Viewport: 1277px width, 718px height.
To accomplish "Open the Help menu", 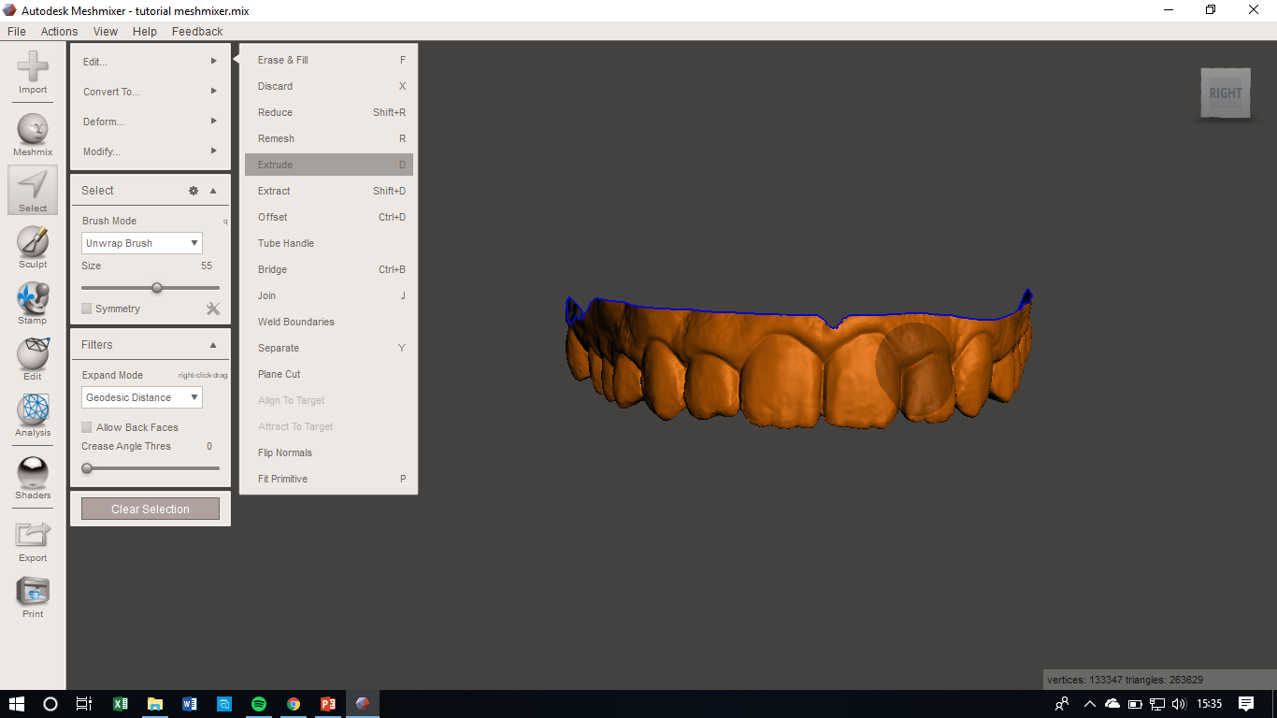I will pos(145,31).
